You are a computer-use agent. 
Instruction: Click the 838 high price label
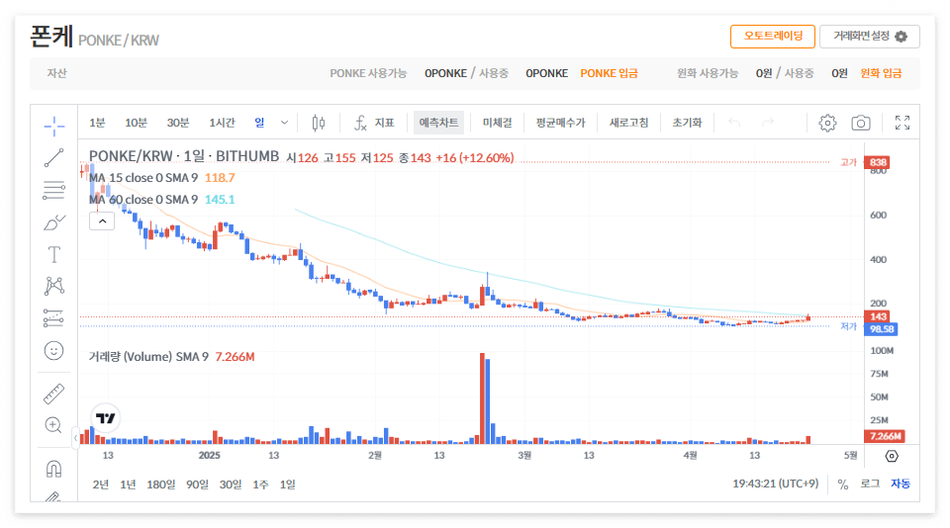point(878,162)
